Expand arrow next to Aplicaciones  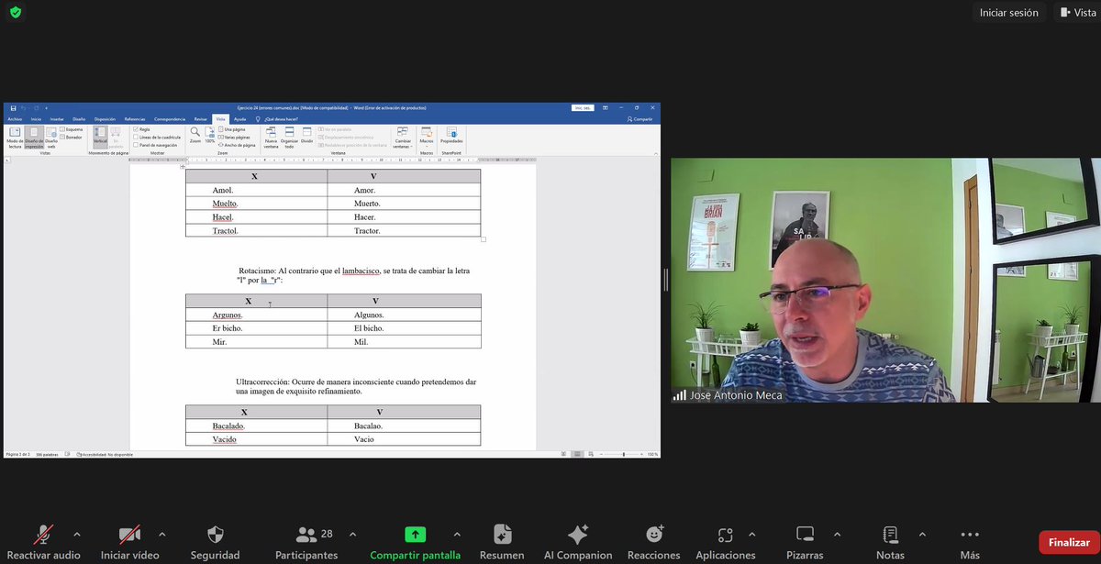tap(751, 534)
